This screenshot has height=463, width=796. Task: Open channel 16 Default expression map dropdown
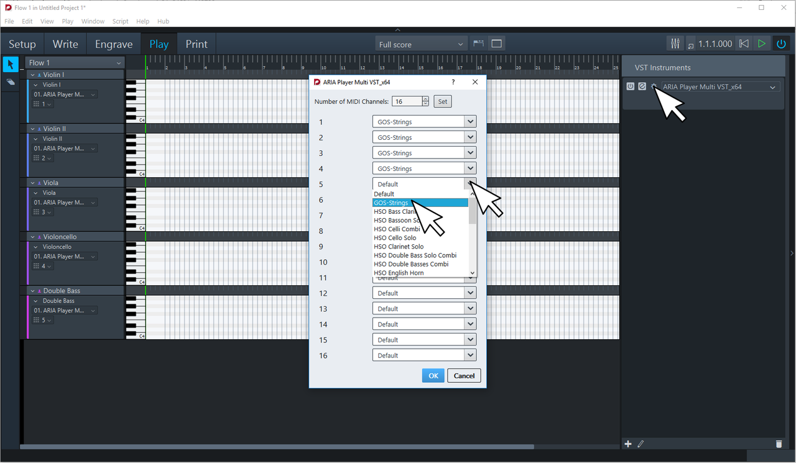pos(425,355)
